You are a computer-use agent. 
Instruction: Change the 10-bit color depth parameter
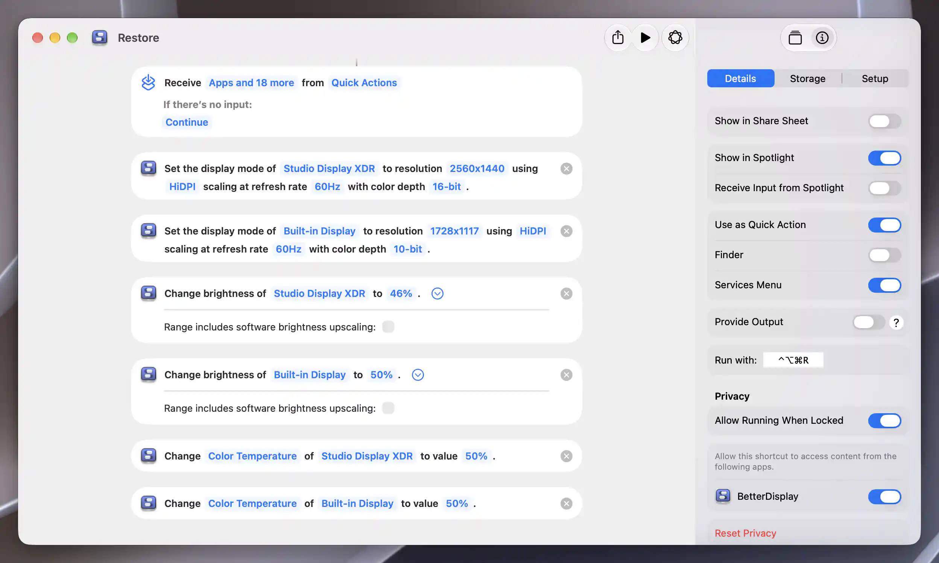point(407,249)
